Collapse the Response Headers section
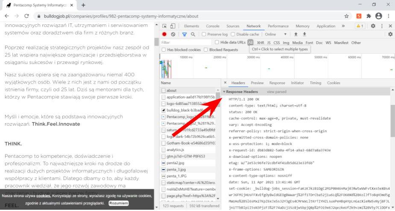The height and width of the screenshot is (211, 395). [224, 92]
